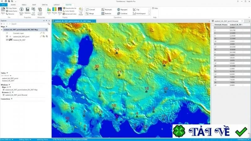Click the Delete Raster icon
251x141 pixels.
pos(7,11)
